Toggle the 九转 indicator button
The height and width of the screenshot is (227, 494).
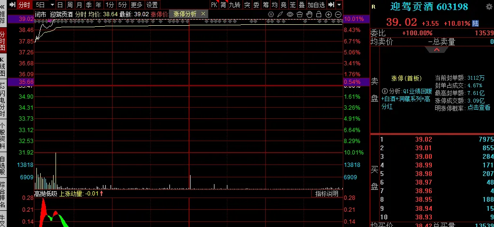(235, 5)
